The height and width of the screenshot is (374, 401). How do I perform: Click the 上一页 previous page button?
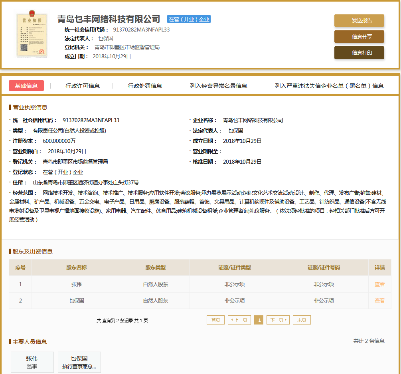point(239,320)
